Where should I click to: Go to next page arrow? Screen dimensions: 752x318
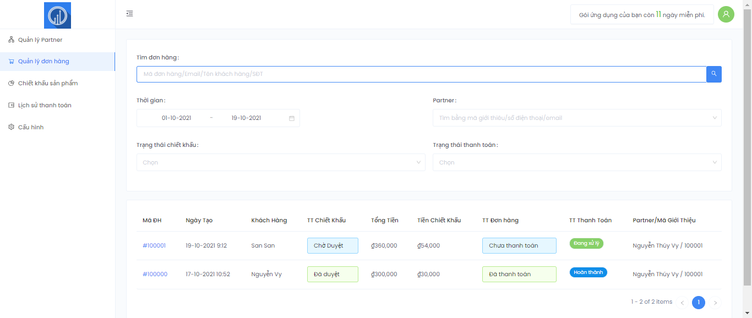tap(715, 303)
